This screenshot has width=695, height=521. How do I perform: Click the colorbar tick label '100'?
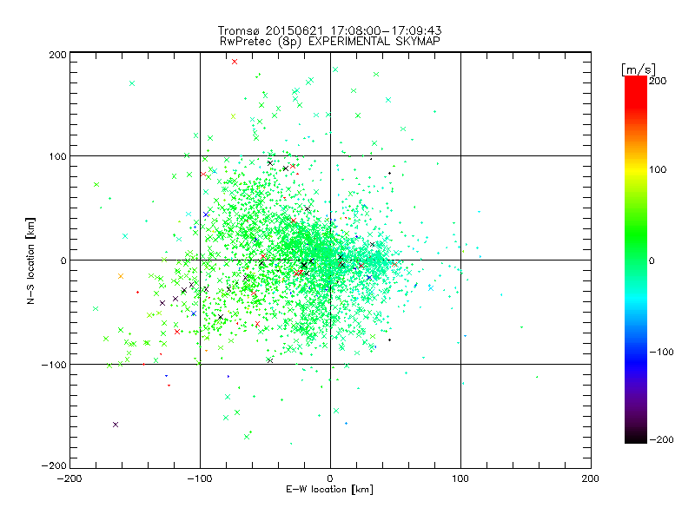click(x=658, y=169)
